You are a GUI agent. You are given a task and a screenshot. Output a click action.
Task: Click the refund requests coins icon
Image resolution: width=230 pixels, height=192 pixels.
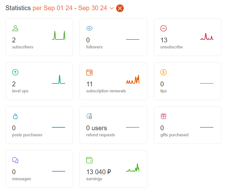pos(89,116)
